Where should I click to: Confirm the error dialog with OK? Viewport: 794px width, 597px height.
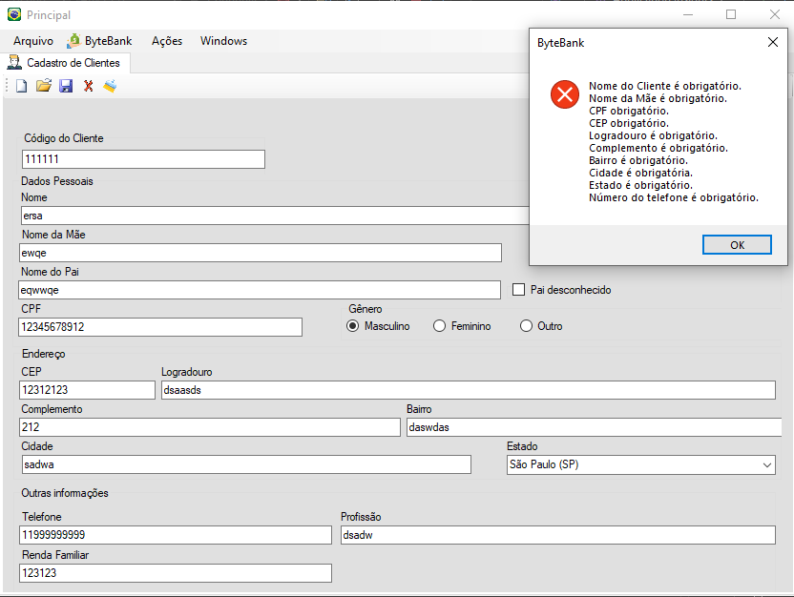coord(737,245)
